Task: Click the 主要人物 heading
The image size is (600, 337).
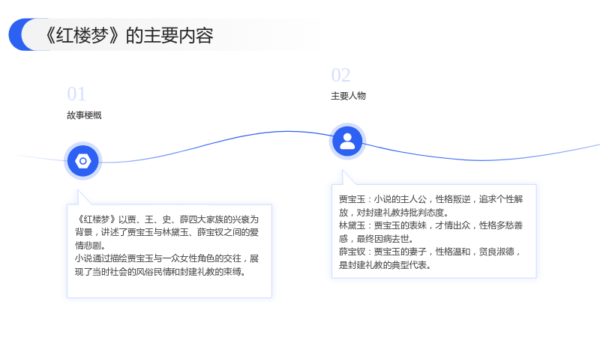Action: coord(348,96)
